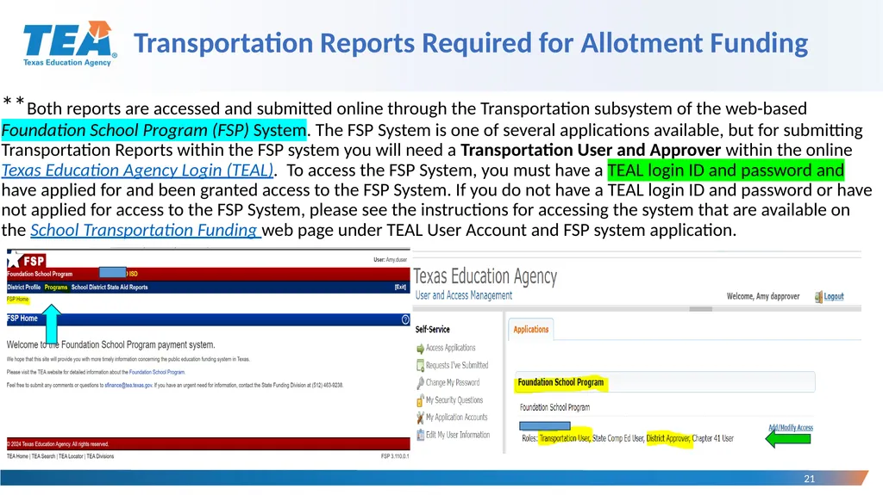
Task: Open Edit My User Information
Action: (458, 434)
